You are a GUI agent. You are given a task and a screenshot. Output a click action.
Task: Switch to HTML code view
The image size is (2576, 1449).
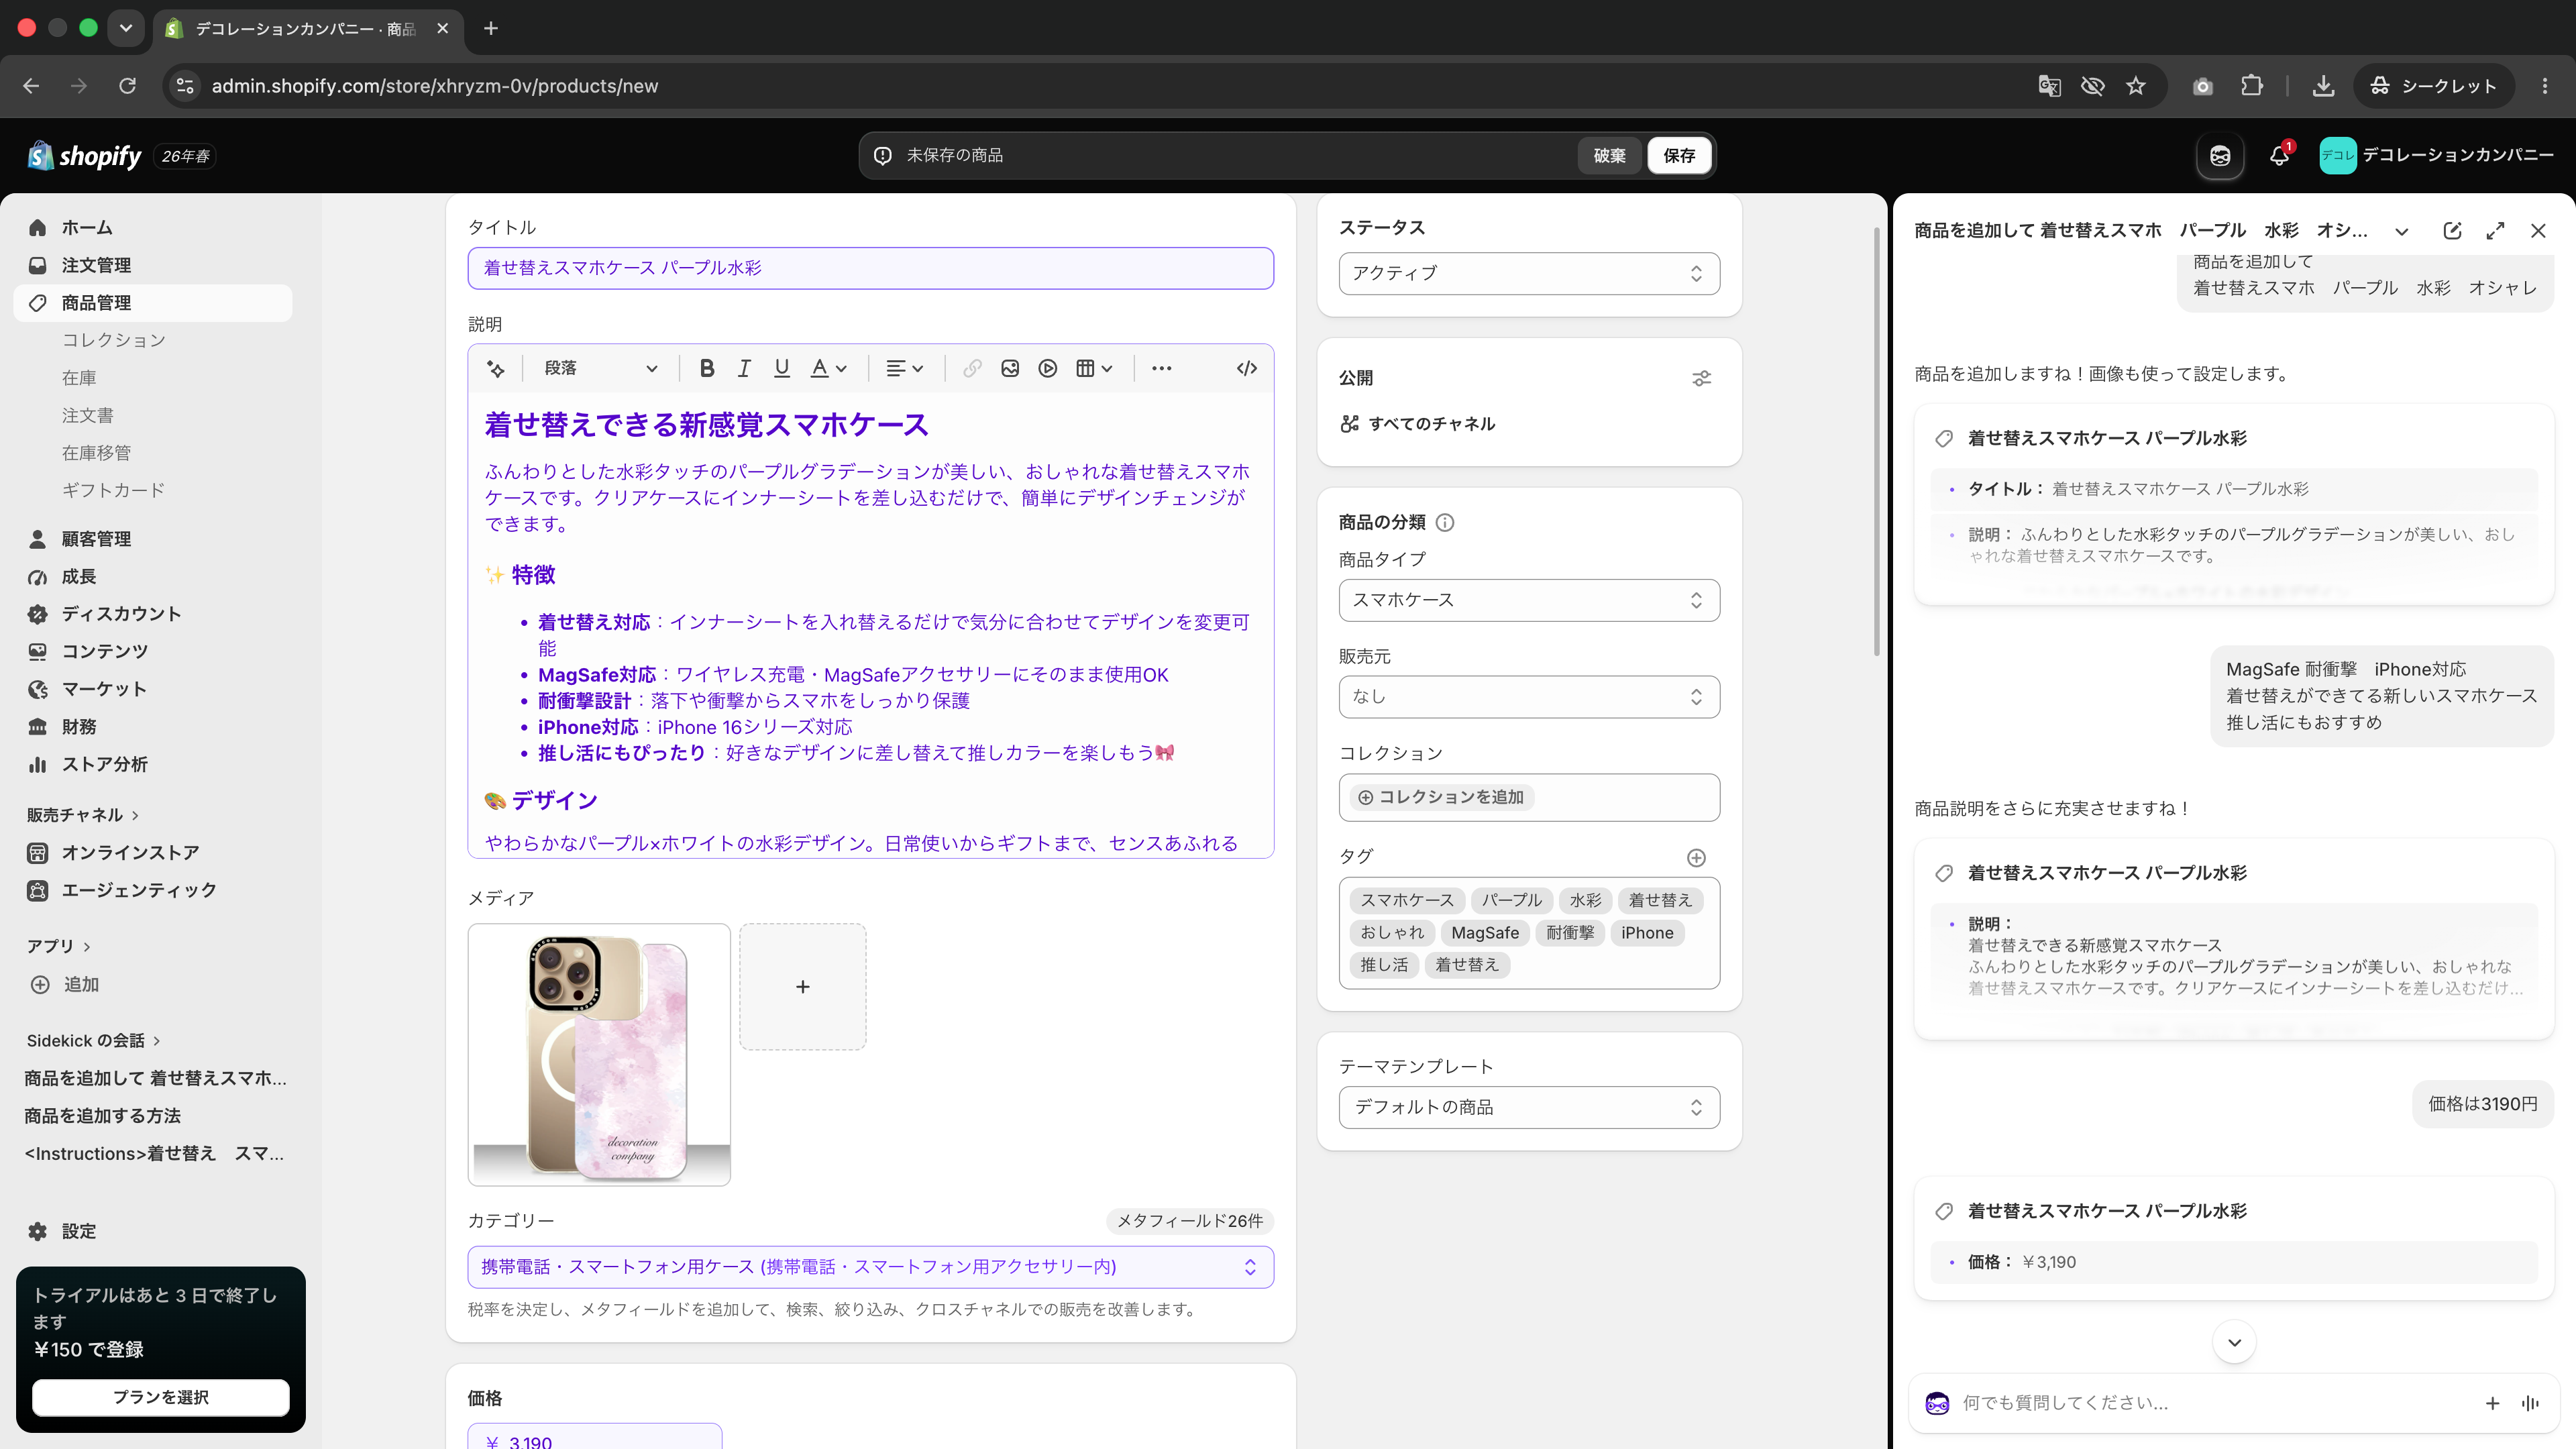pos(1246,368)
